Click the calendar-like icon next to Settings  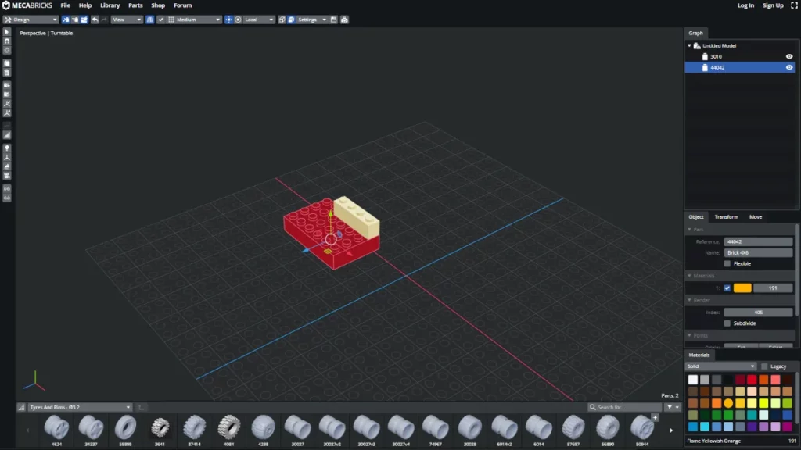coord(333,20)
